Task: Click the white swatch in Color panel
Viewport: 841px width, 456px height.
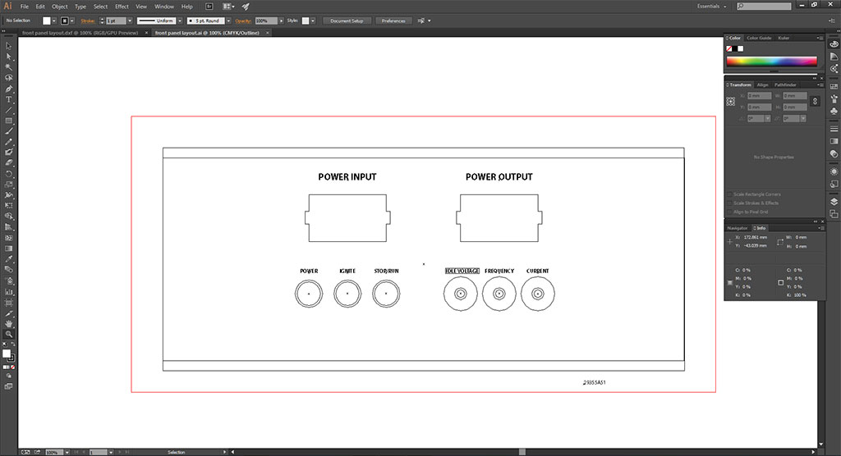Action: coord(741,48)
